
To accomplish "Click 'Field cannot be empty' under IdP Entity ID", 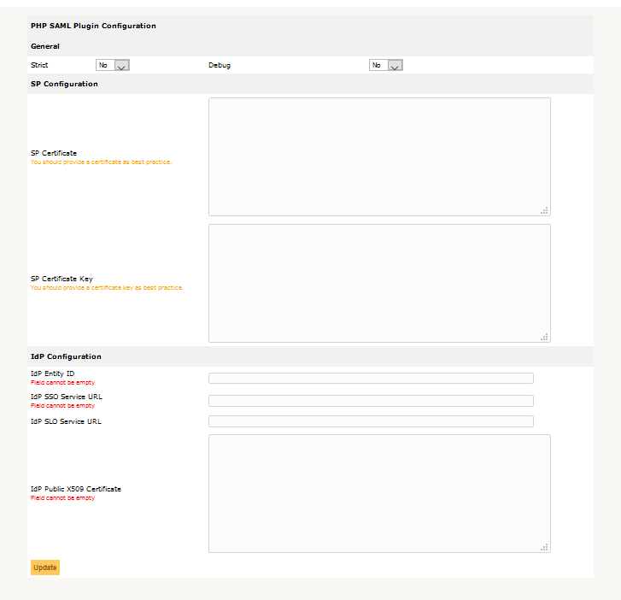I will click(x=63, y=383).
